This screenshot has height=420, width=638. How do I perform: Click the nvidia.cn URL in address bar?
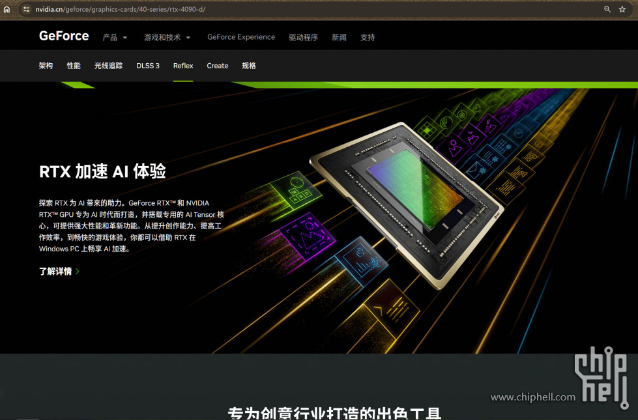point(120,9)
